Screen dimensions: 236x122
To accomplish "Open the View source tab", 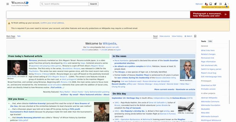I will 165,36.
